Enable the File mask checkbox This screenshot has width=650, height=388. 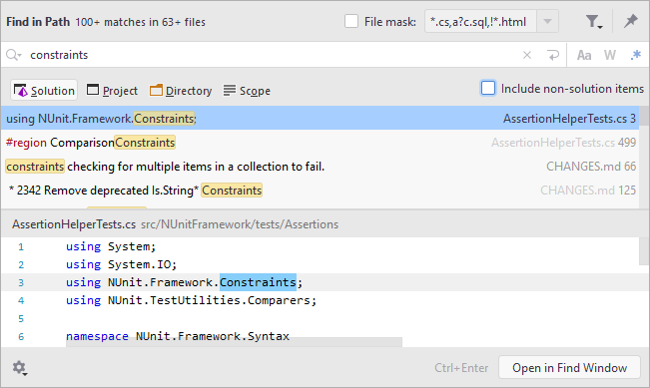coord(351,21)
